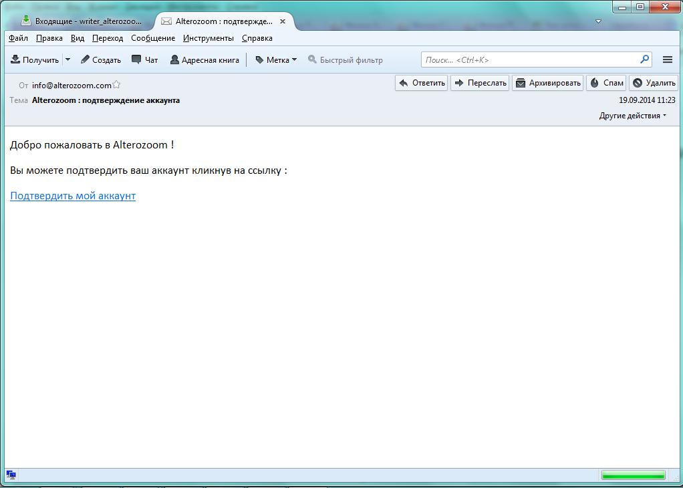
Task: Open the Метка tag dropdown
Action: 276,59
